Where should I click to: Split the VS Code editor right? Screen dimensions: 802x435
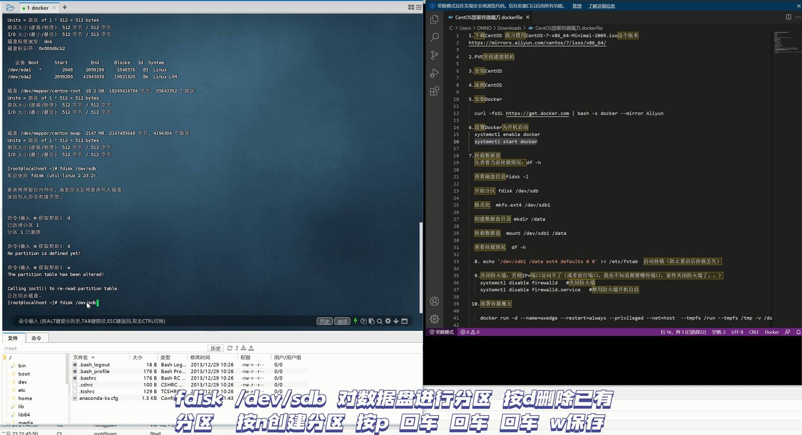coord(788,17)
